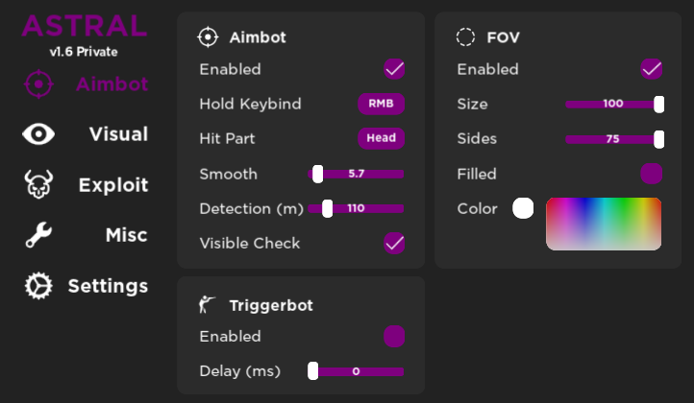Open the Hit Part Head selector

point(381,138)
